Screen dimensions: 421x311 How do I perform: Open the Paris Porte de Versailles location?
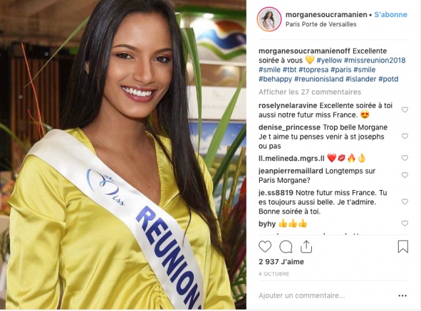pyautogui.click(x=321, y=24)
